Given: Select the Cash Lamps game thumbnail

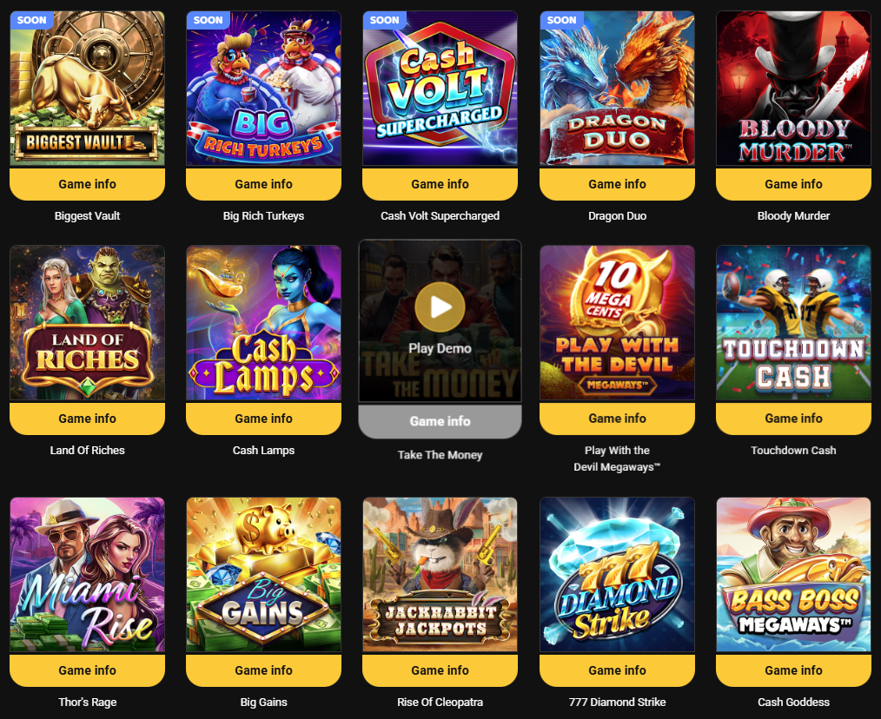Looking at the screenshot, I should (x=263, y=322).
